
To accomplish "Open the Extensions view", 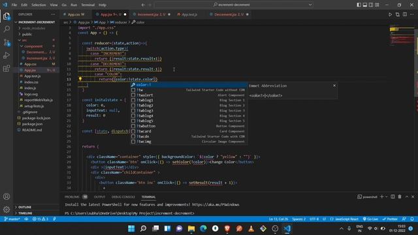I will pos(7,69).
